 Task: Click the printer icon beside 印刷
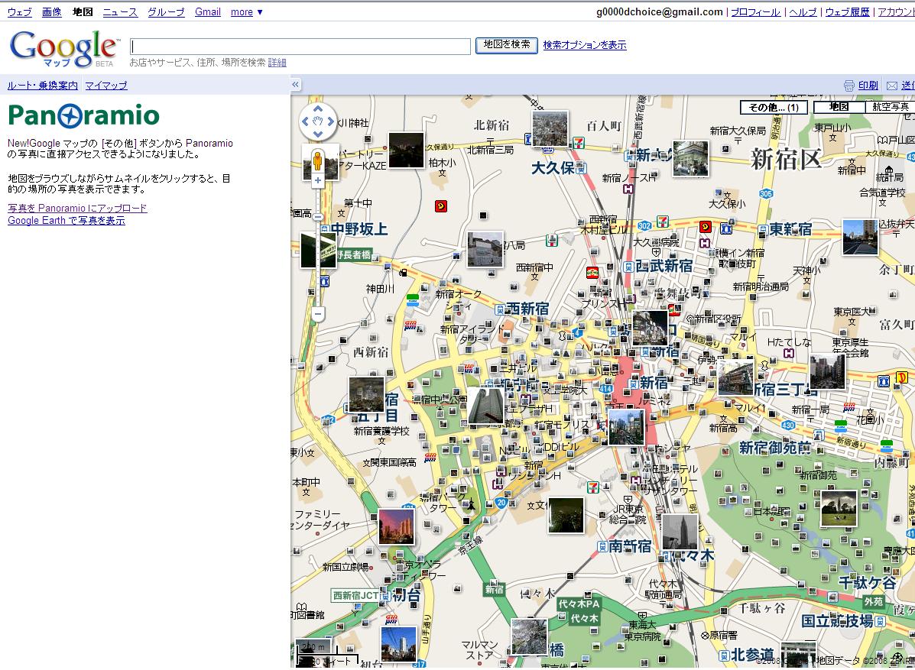[849, 86]
